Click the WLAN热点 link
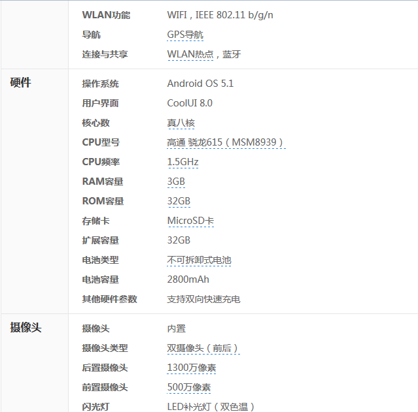The image size is (418, 412). (x=190, y=55)
